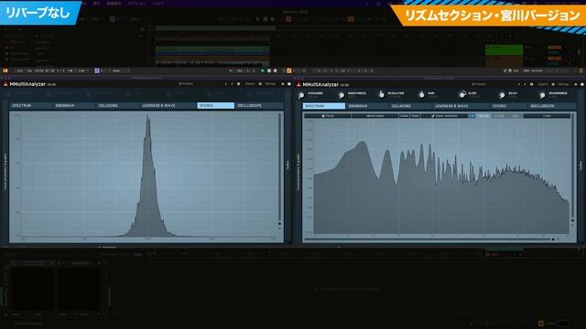Select Stereo tab in left MMultiAnalyzer
This screenshot has width=586, height=329.
216,106
